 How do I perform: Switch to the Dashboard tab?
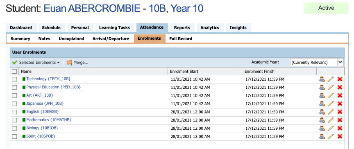pos(21,28)
